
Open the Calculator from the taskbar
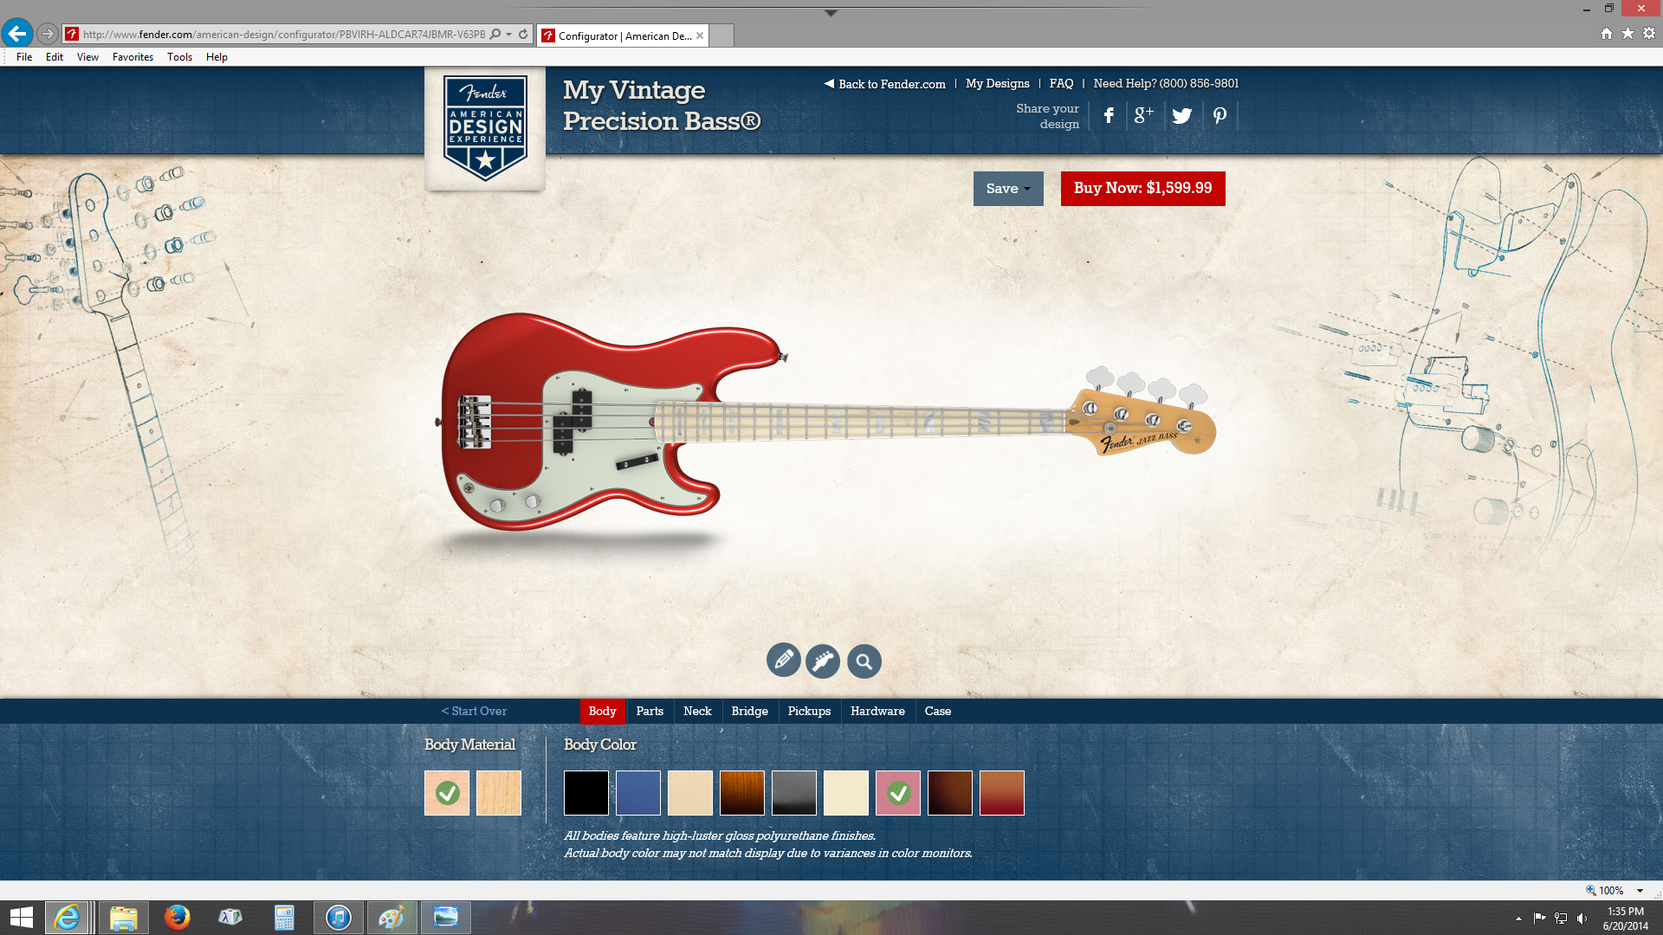pyautogui.click(x=284, y=918)
